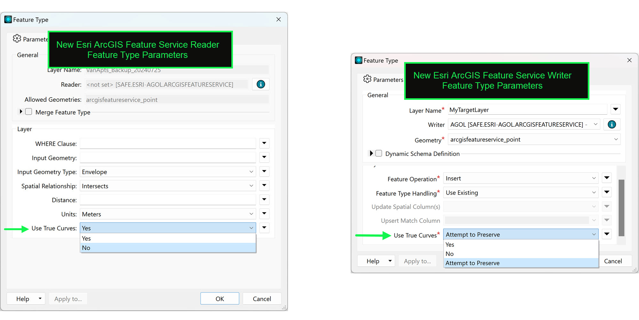Select No in reader Use True Curves list
This screenshot has width=639, height=320.
pos(168,248)
